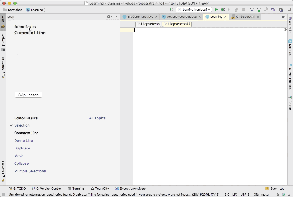This screenshot has height=197, width=293.
Task: Click the Show History toolbar icon
Action: pos(266,10)
